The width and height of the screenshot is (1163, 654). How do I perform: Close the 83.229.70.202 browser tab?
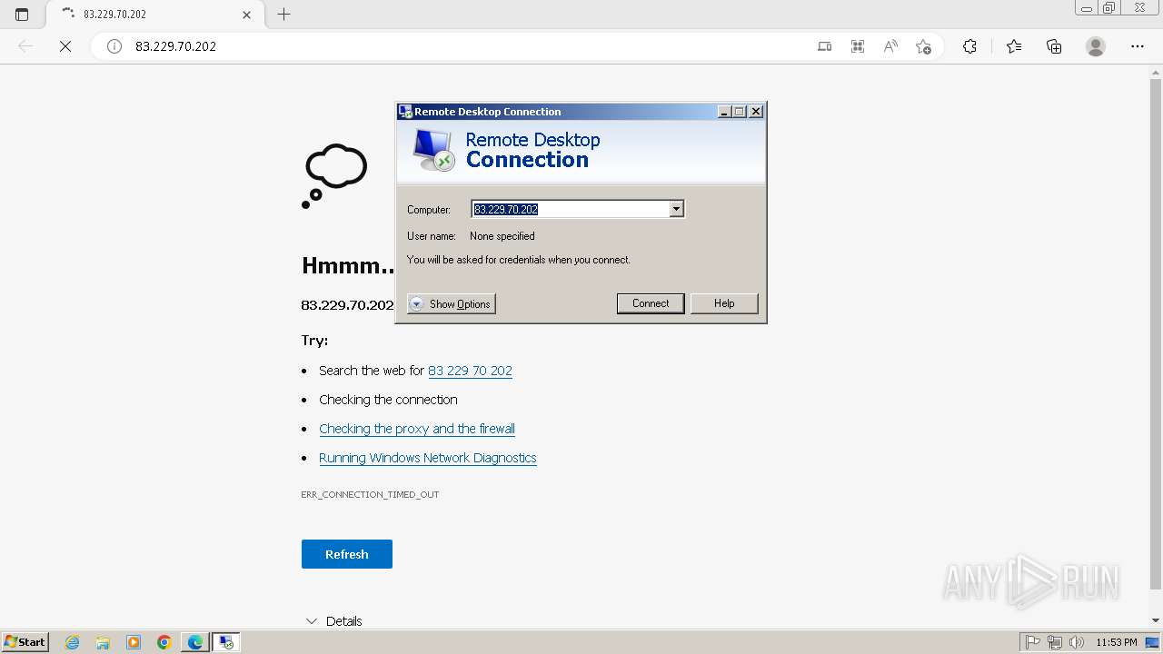[247, 15]
